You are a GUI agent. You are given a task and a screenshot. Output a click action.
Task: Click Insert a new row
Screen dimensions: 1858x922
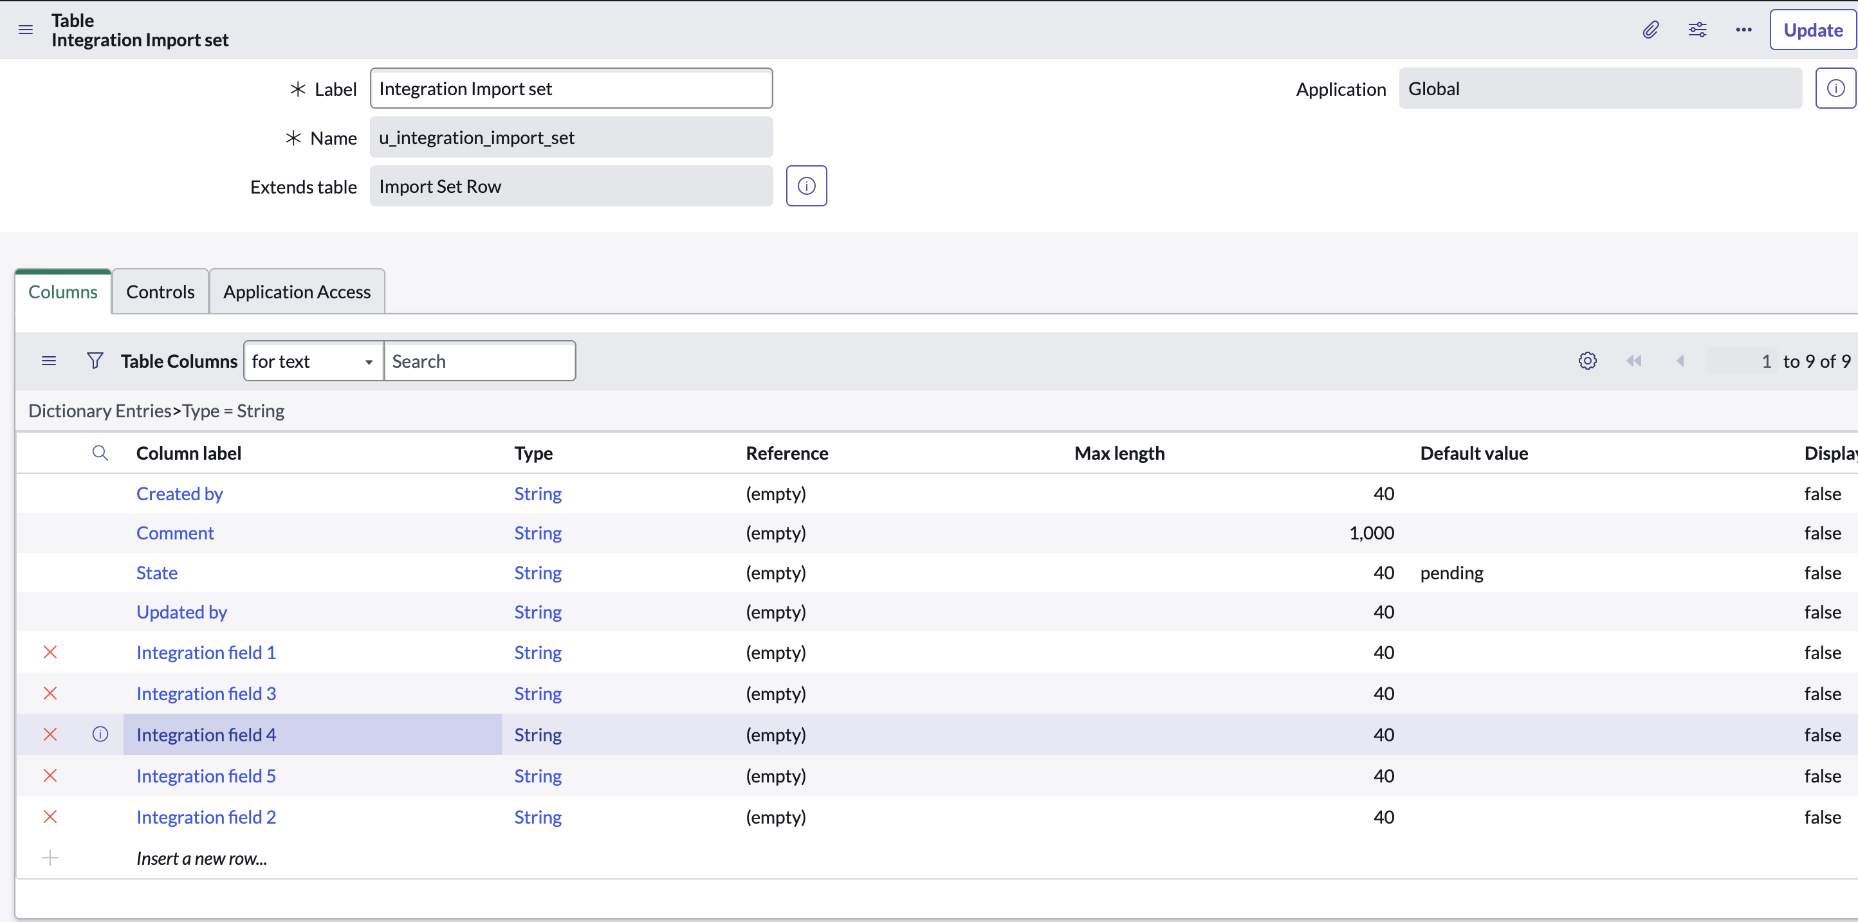pos(201,858)
